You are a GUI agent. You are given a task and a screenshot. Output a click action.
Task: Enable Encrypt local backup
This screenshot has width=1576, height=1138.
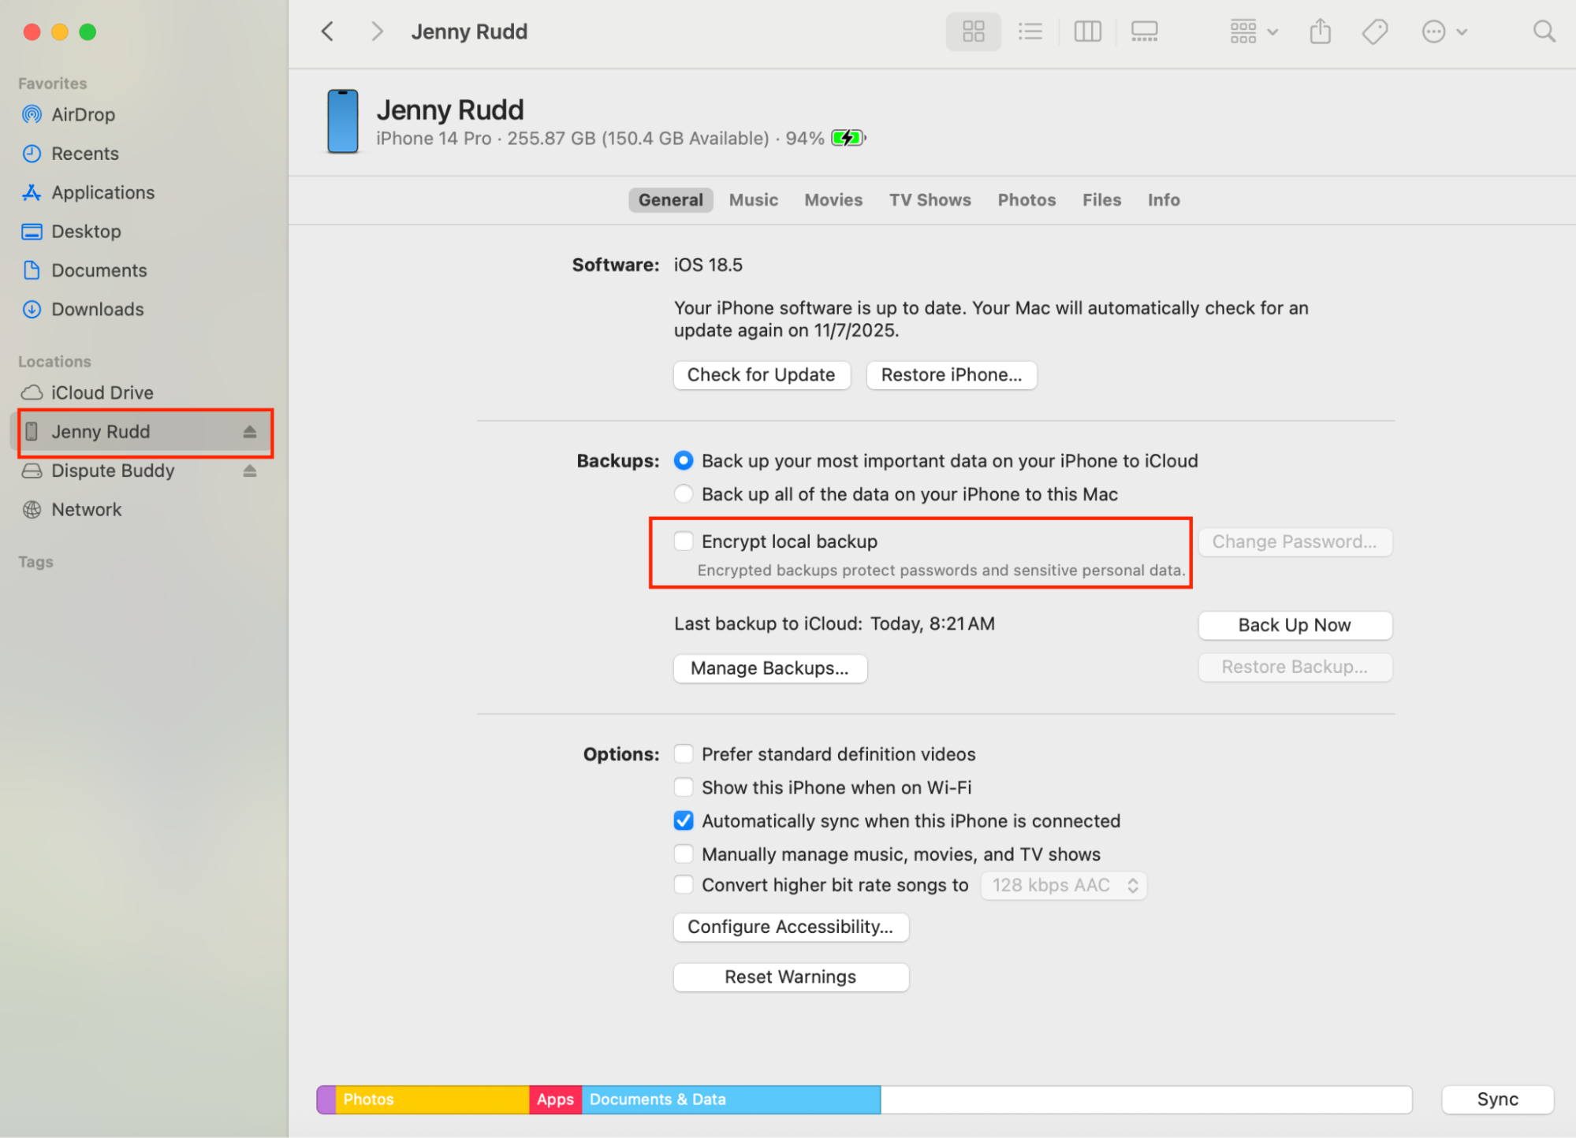(x=683, y=541)
